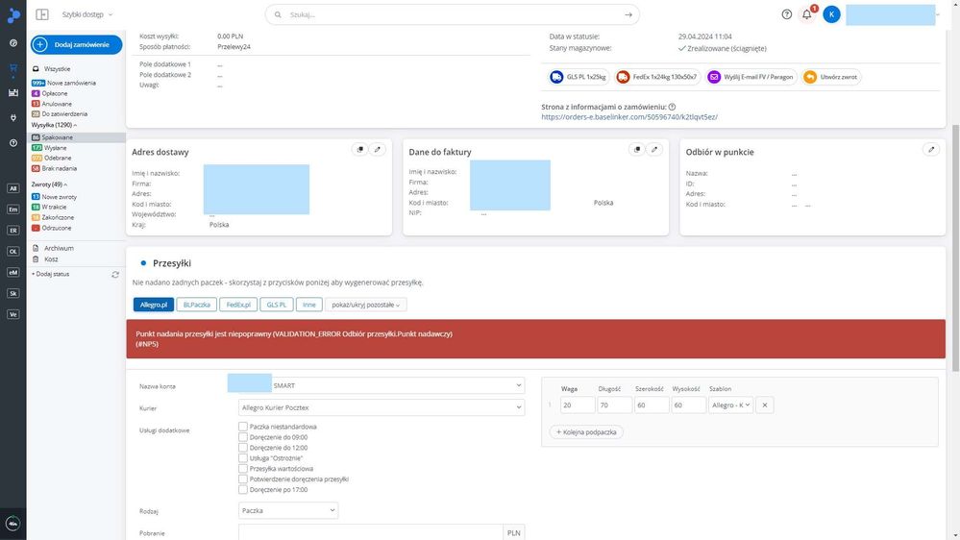Click the 'Pobranie' amount input field
Image resolution: width=960 pixels, height=540 pixels.
click(370, 532)
